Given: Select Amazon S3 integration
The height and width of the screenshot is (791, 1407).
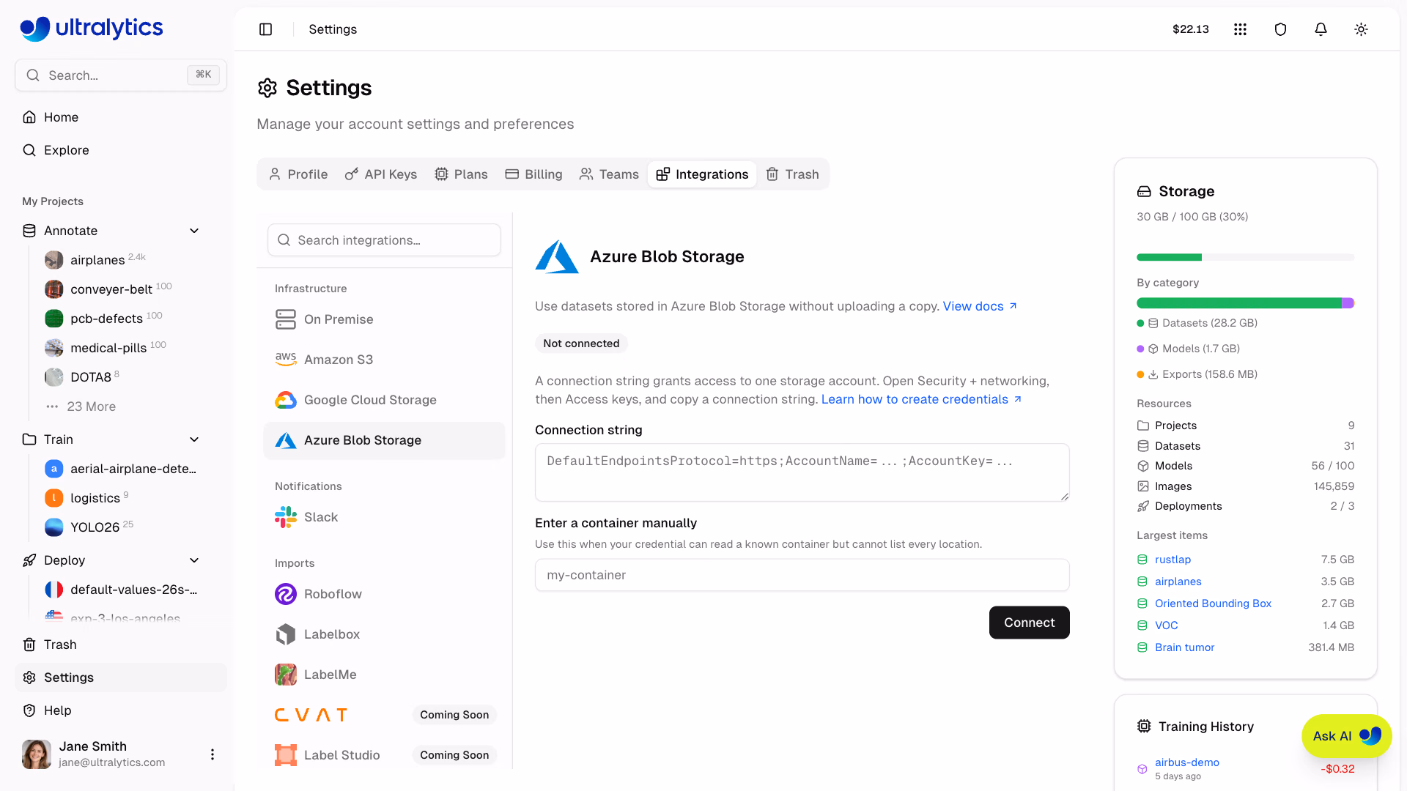Looking at the screenshot, I should [x=384, y=360].
